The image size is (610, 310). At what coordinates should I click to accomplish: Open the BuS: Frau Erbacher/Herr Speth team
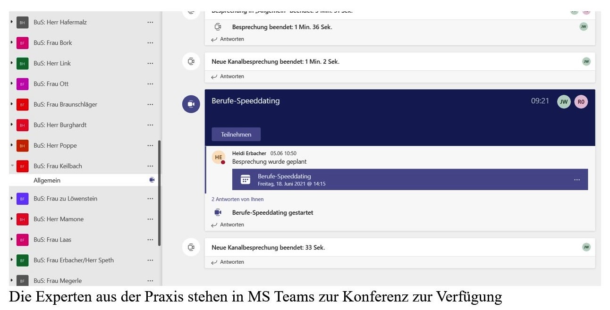74,260
